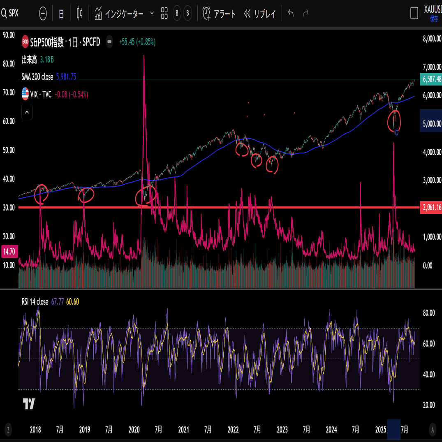Start bar replay with リプレイ
The image size is (442, 442).
259,13
